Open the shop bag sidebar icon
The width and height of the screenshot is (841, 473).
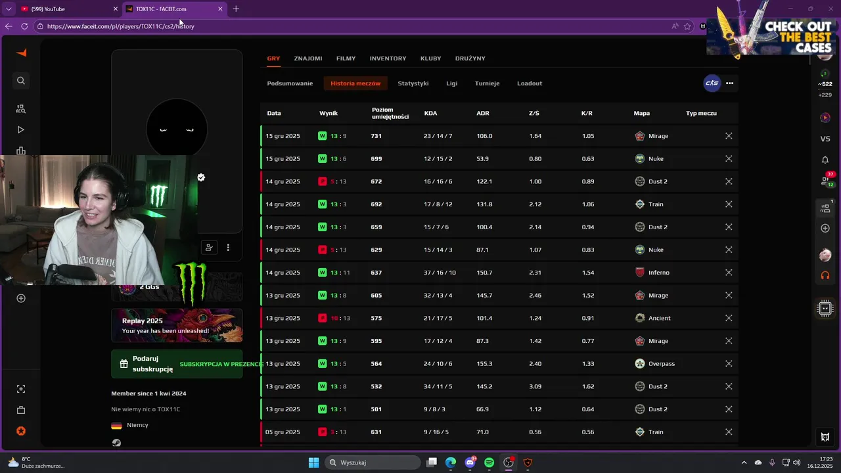pos(21,410)
